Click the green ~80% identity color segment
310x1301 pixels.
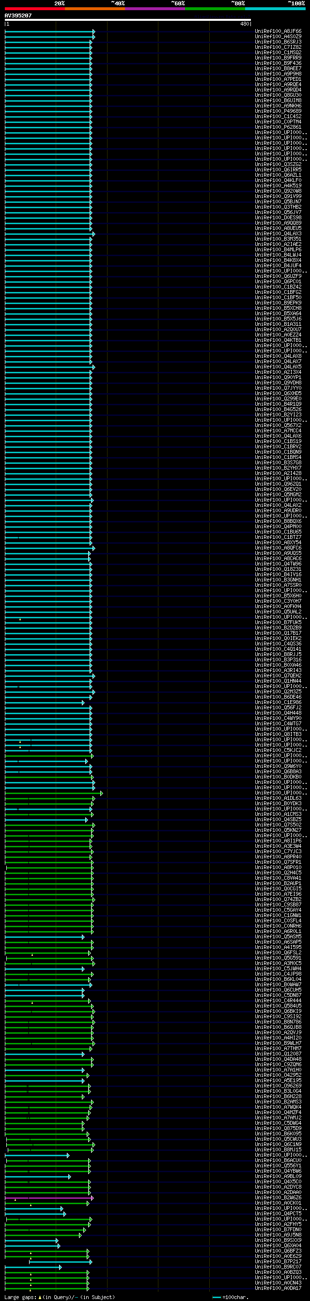point(215,9)
